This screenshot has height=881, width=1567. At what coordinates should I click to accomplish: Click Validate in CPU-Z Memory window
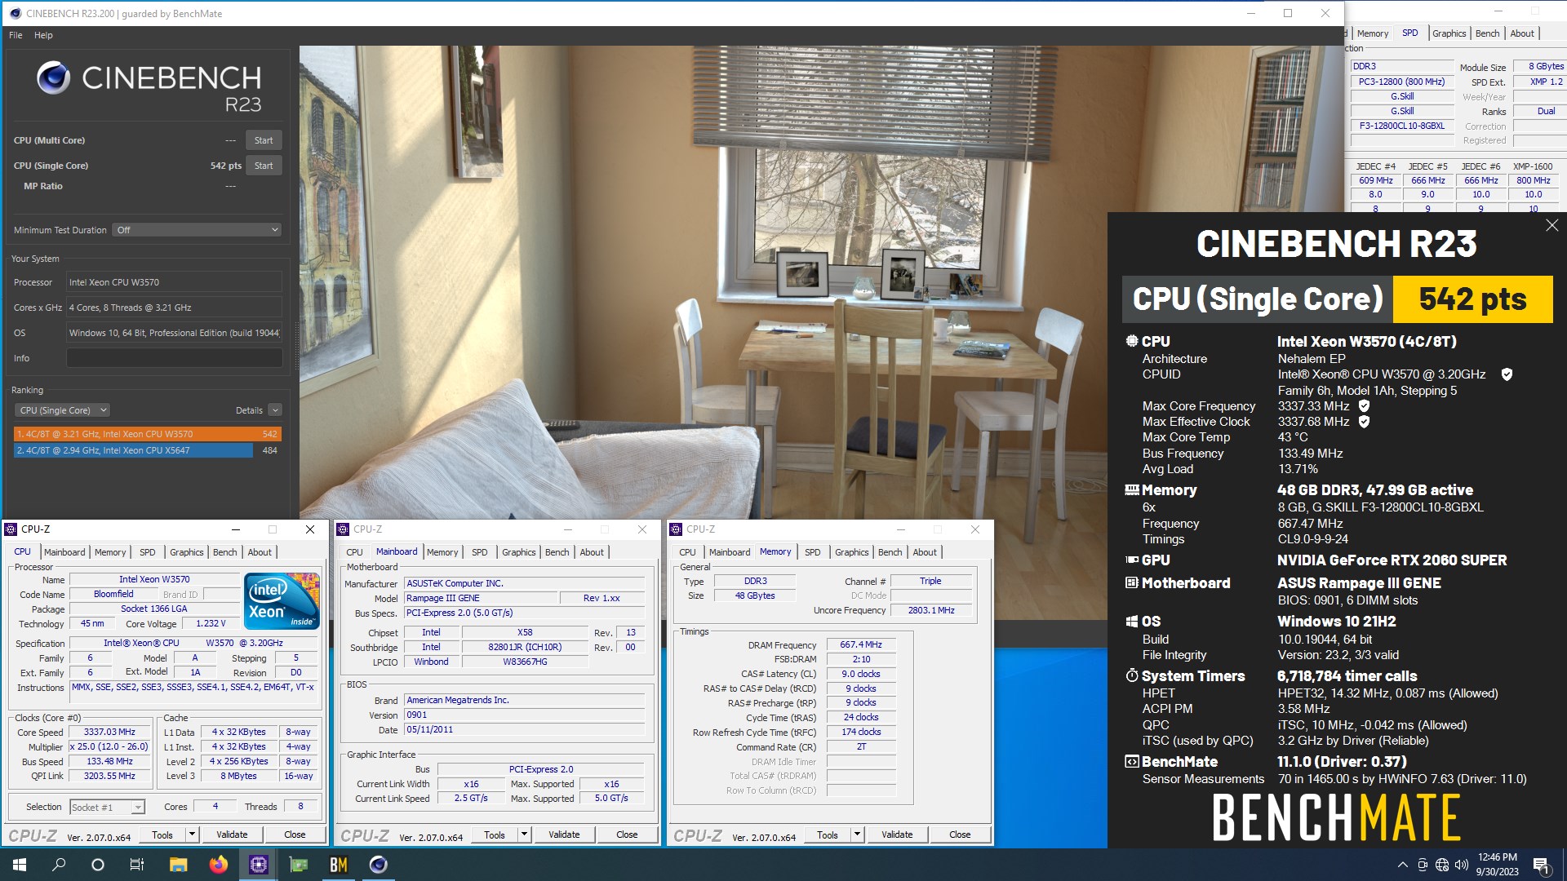pyautogui.click(x=897, y=835)
